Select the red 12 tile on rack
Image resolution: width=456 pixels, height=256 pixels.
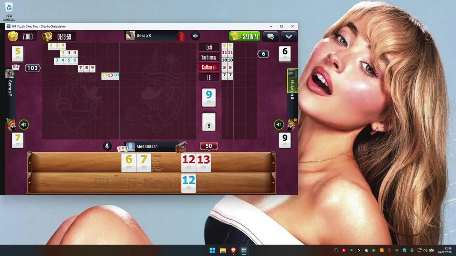[188, 162]
